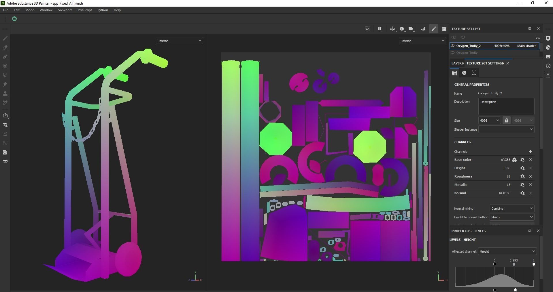Add a new channel with plus button
This screenshot has height=292, width=553.
tap(531, 152)
